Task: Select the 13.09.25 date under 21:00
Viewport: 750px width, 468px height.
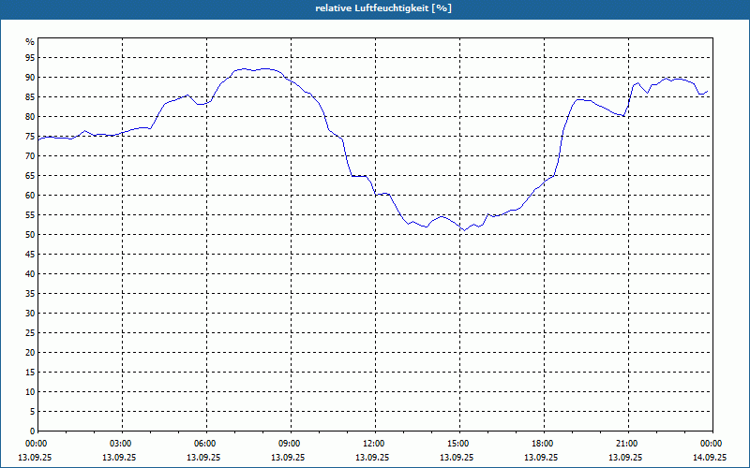Action: click(625, 458)
